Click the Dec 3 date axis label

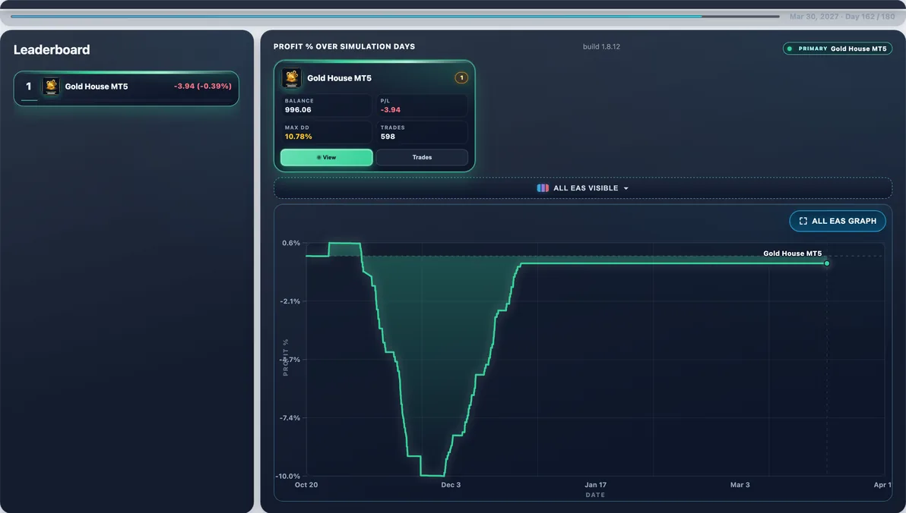pyautogui.click(x=451, y=485)
